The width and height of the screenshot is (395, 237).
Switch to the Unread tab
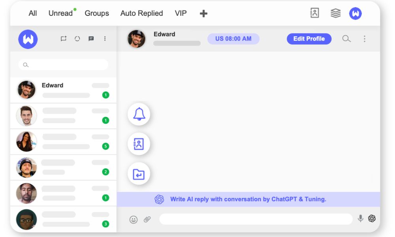[60, 13]
